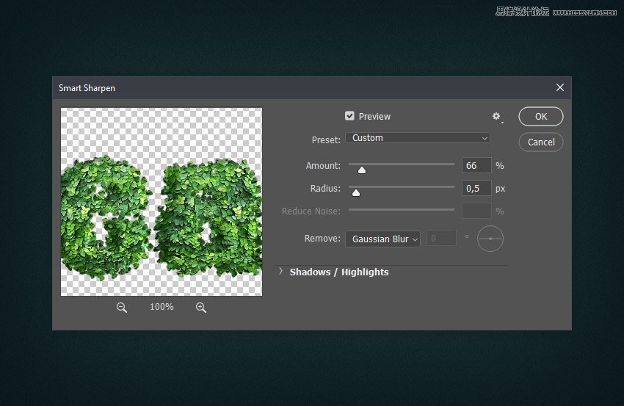Click the Reduce Noise slider track

pyautogui.click(x=401, y=211)
